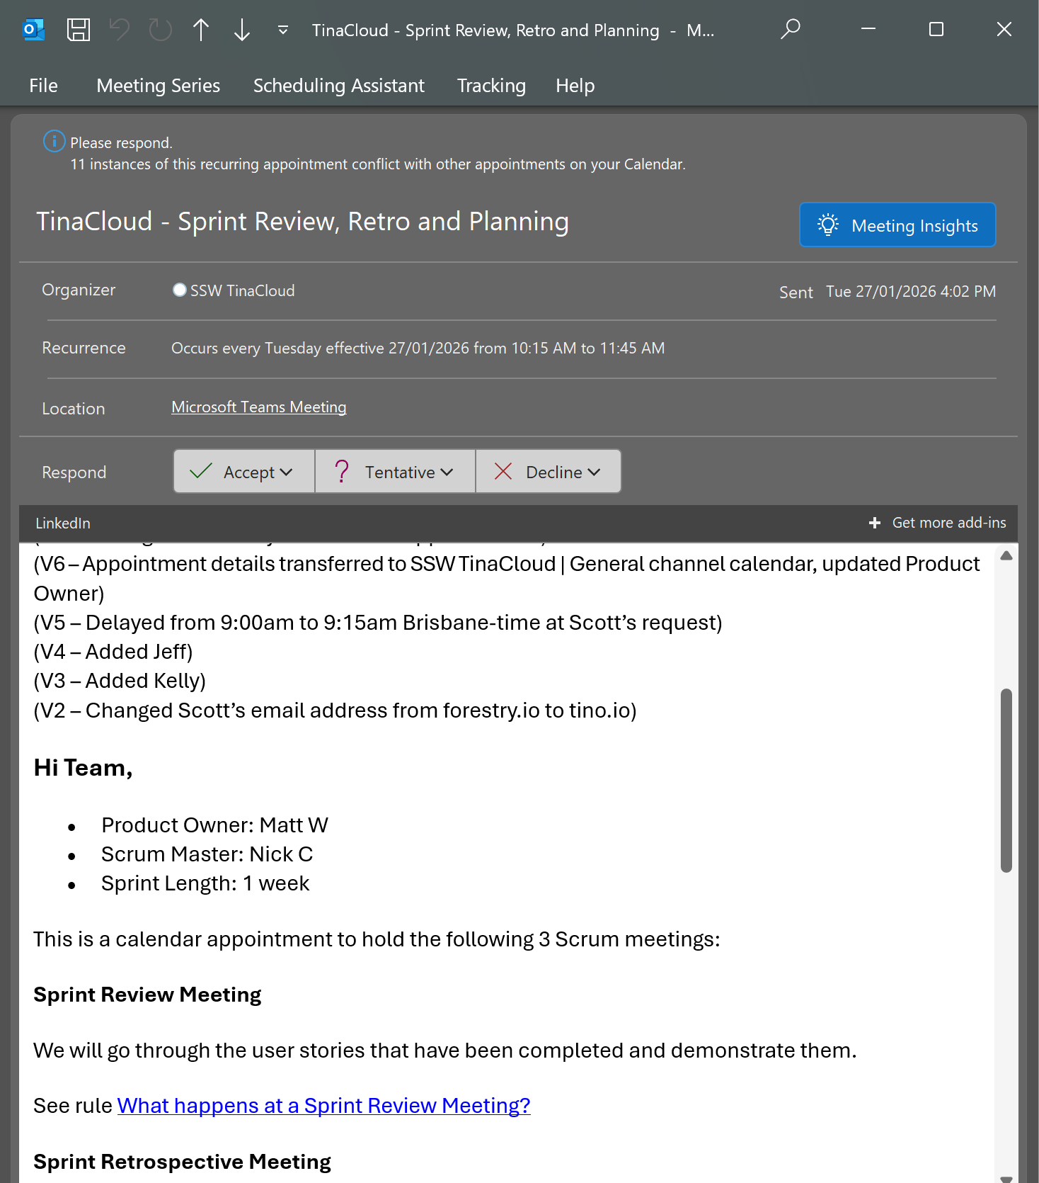Viewport: 1039px width, 1183px height.
Task: Expand the Decline response dropdown
Action: click(x=594, y=472)
